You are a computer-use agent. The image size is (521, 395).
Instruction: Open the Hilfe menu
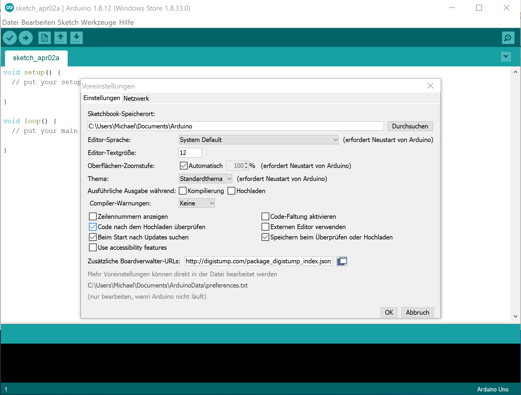(126, 22)
